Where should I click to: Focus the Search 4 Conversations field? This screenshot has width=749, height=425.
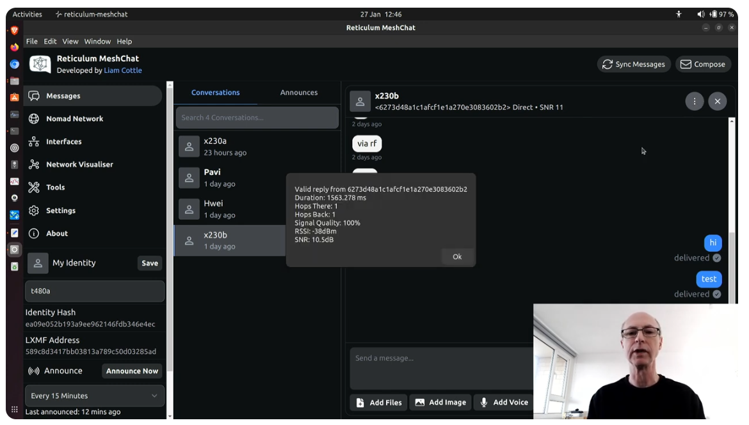257,118
